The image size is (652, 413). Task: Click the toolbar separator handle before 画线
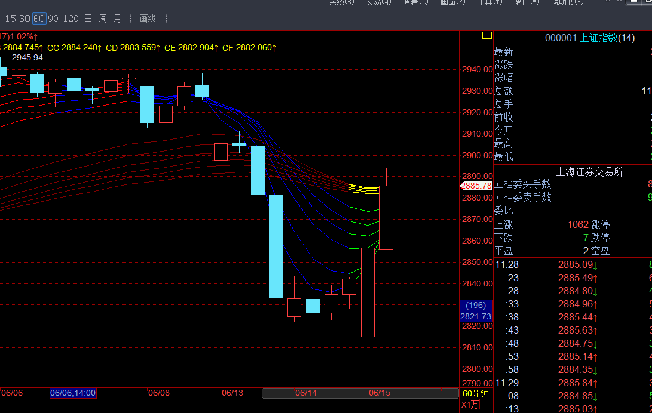pos(131,19)
